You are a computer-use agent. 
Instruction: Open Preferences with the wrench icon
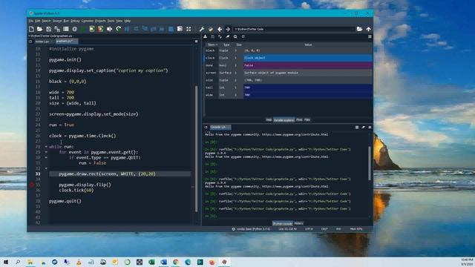click(x=201, y=29)
